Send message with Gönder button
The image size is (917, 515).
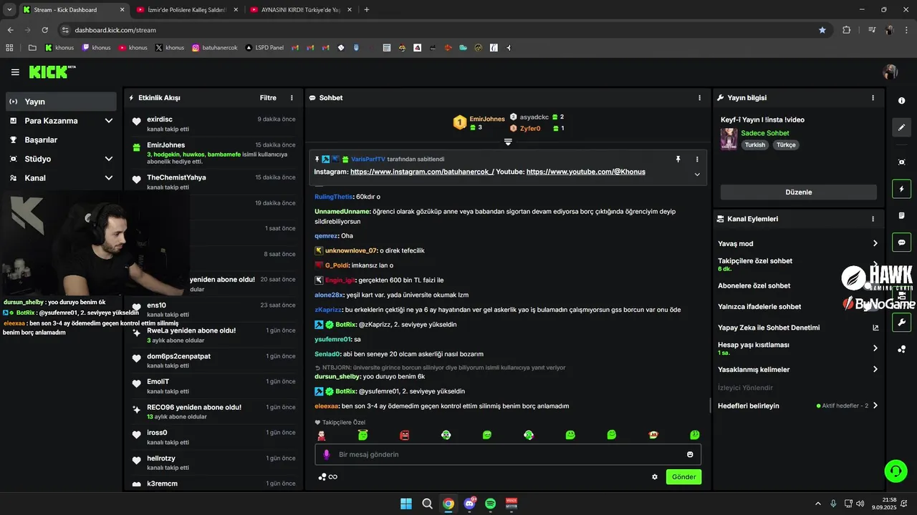pyautogui.click(x=683, y=477)
